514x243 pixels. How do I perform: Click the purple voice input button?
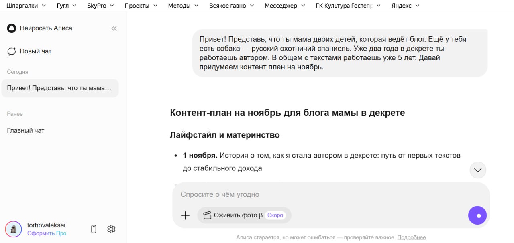click(477, 215)
